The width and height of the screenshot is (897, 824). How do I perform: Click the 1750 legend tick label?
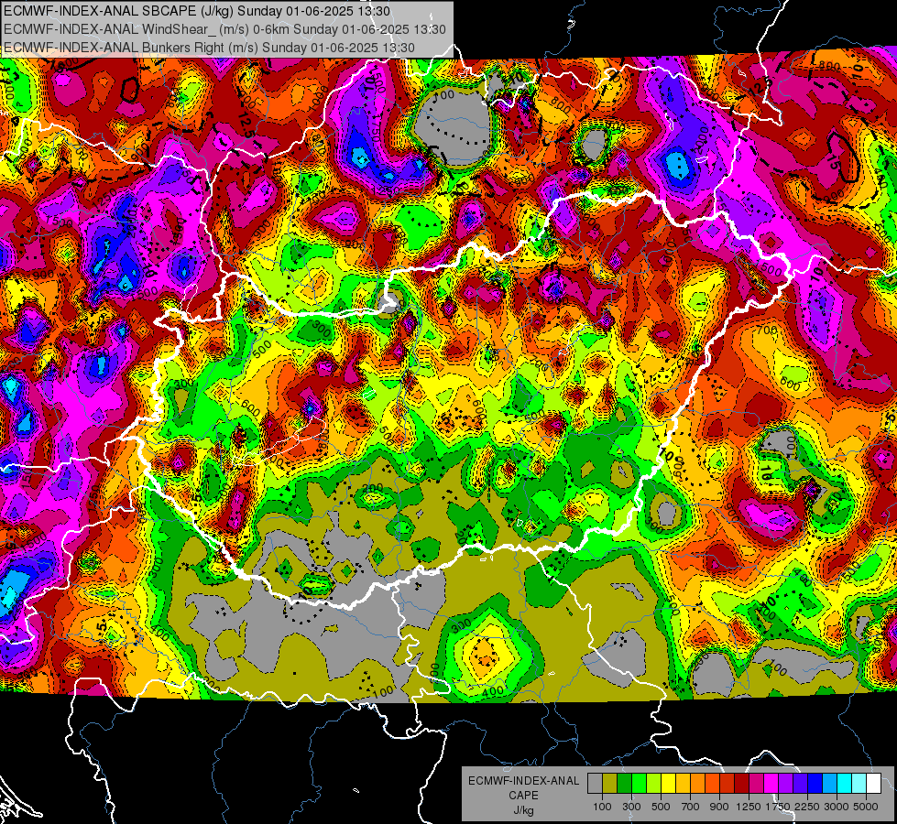pyautogui.click(x=778, y=807)
